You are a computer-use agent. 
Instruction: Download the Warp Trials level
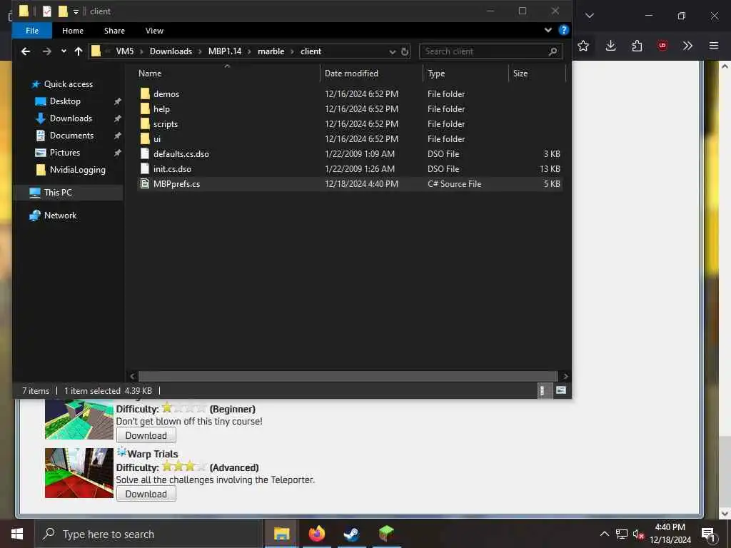click(146, 494)
